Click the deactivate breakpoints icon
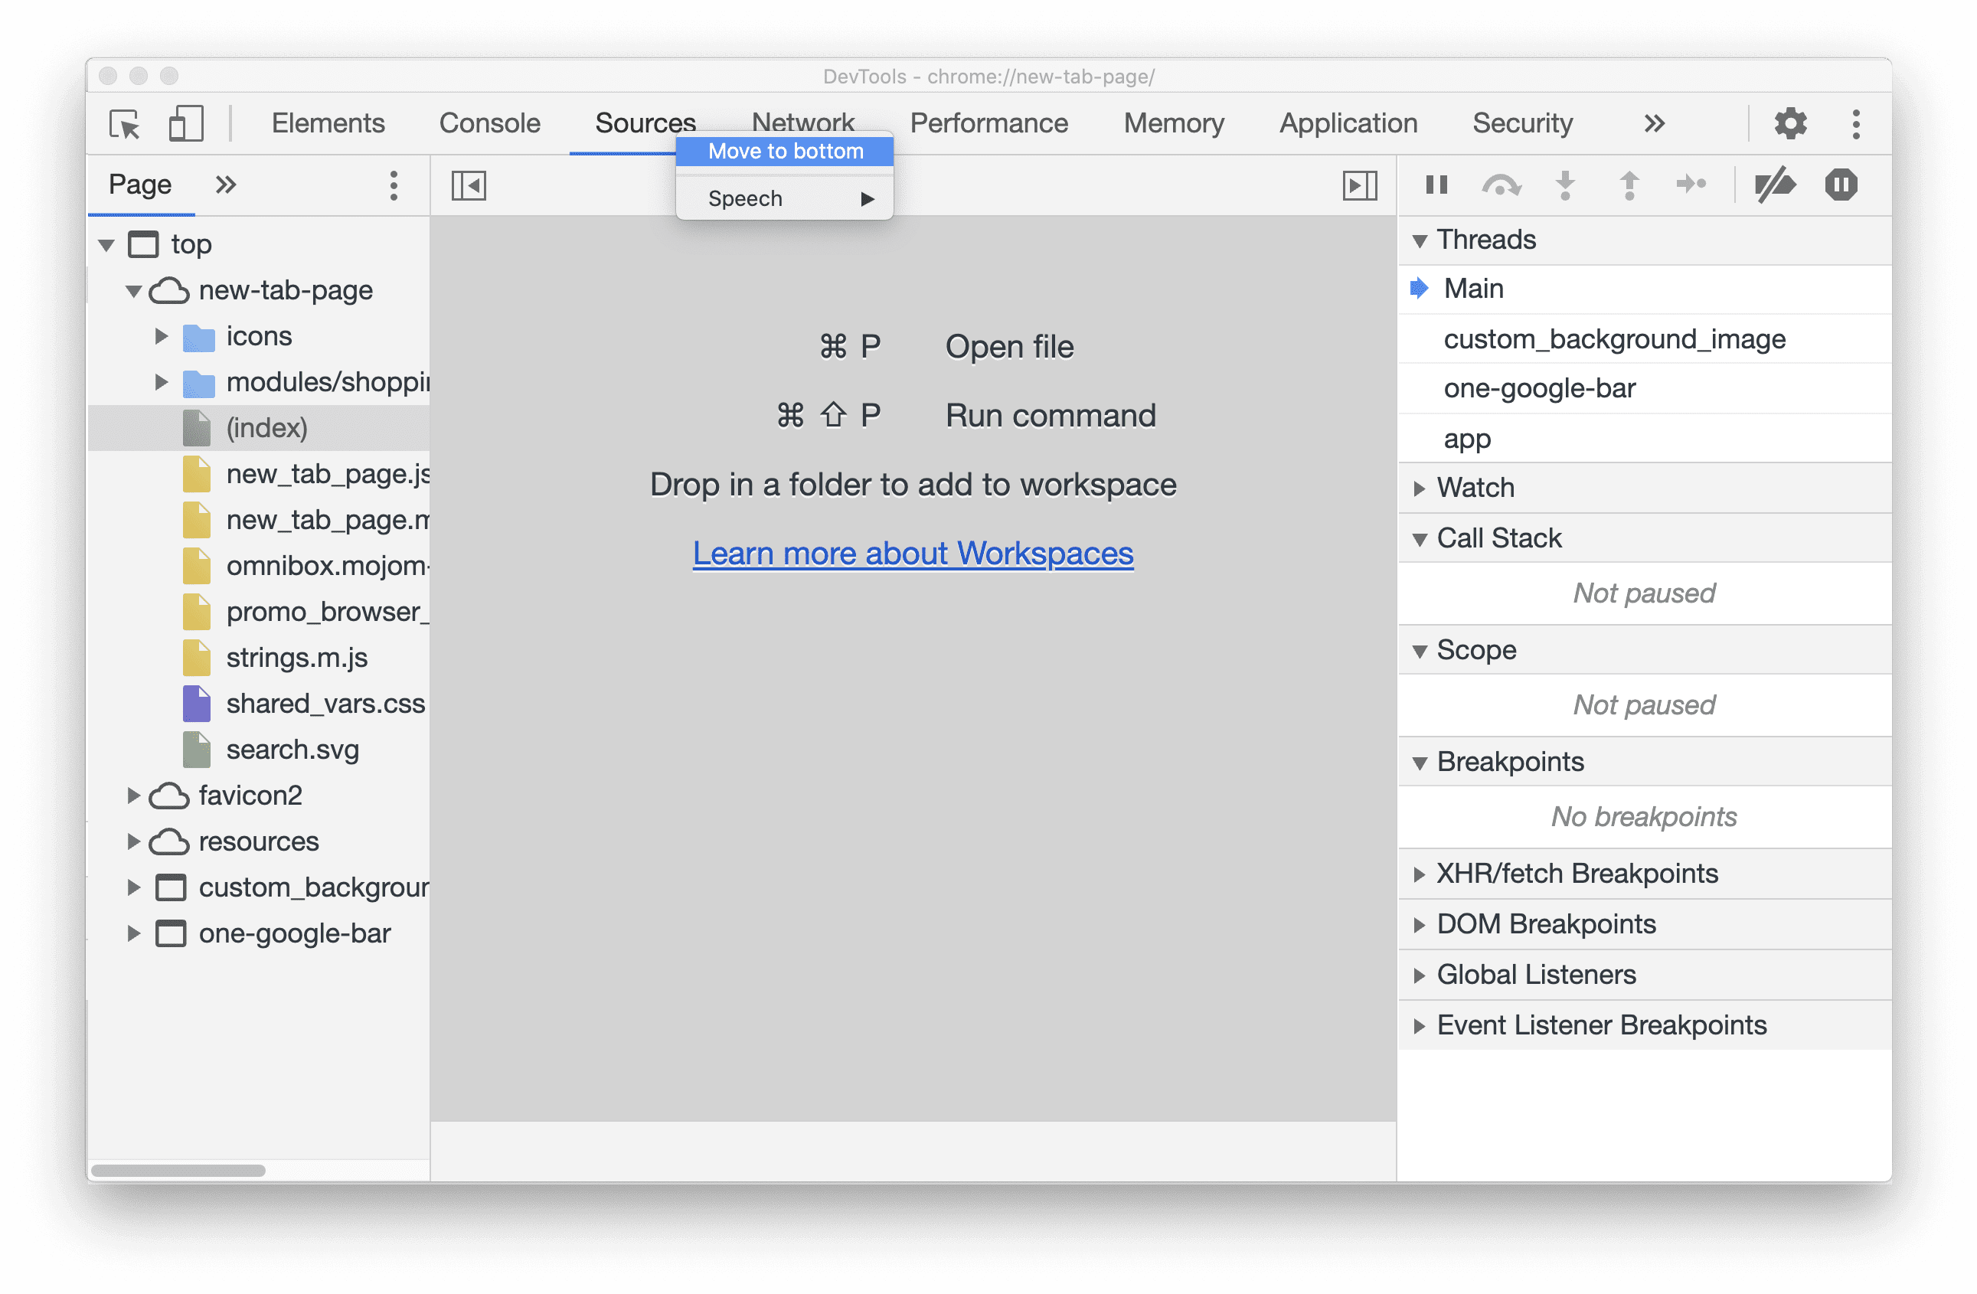This screenshot has height=1294, width=1977. tap(1775, 184)
